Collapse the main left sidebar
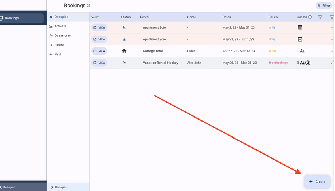Viewport: 335px width, 191px height. [x=7, y=187]
